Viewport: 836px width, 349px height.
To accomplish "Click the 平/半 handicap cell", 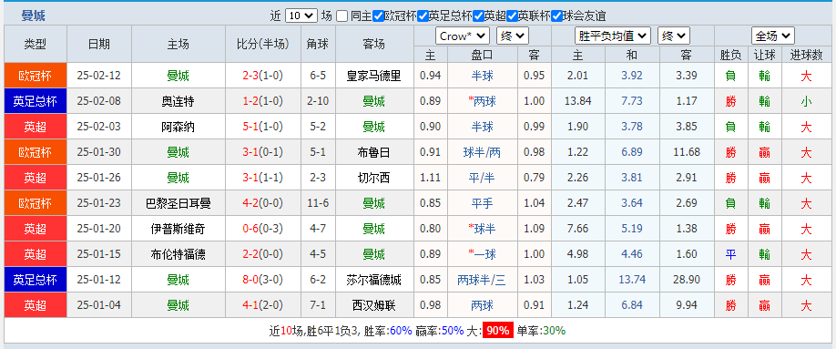I will tap(482, 178).
